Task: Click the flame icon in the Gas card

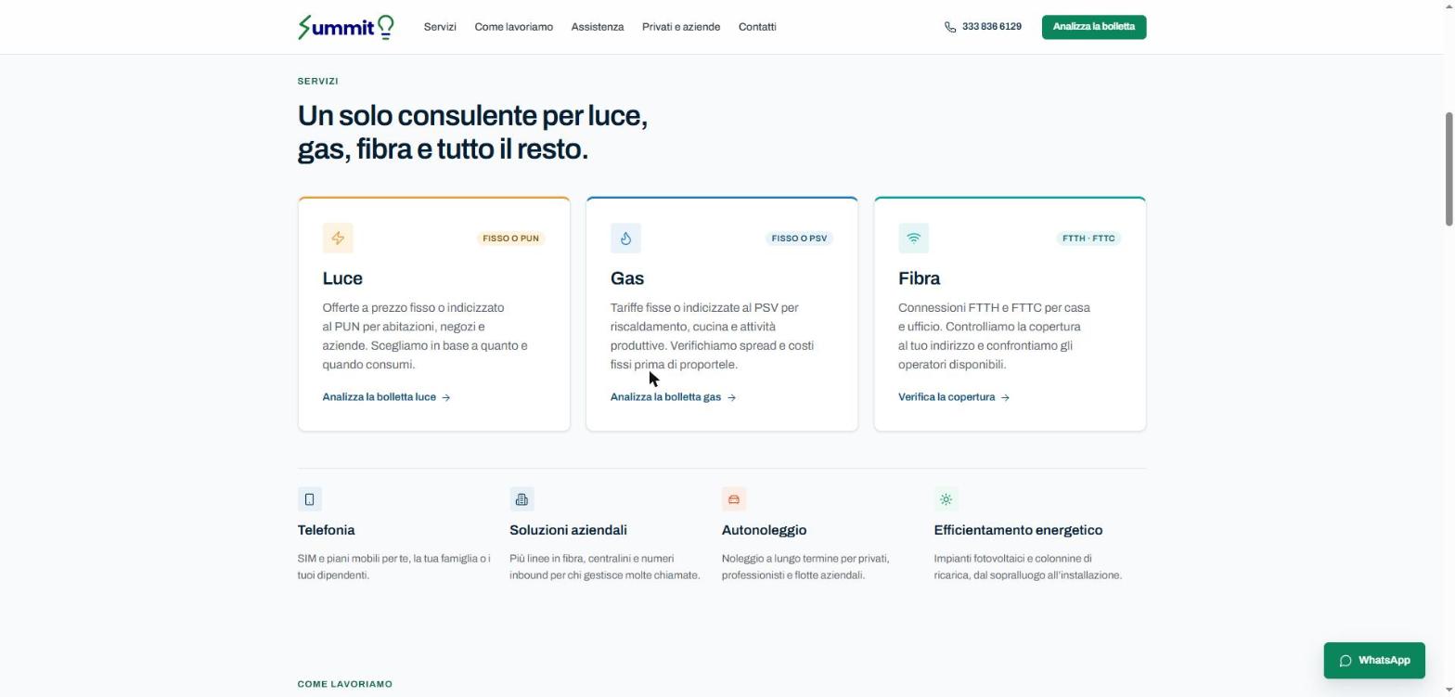Action: click(625, 239)
